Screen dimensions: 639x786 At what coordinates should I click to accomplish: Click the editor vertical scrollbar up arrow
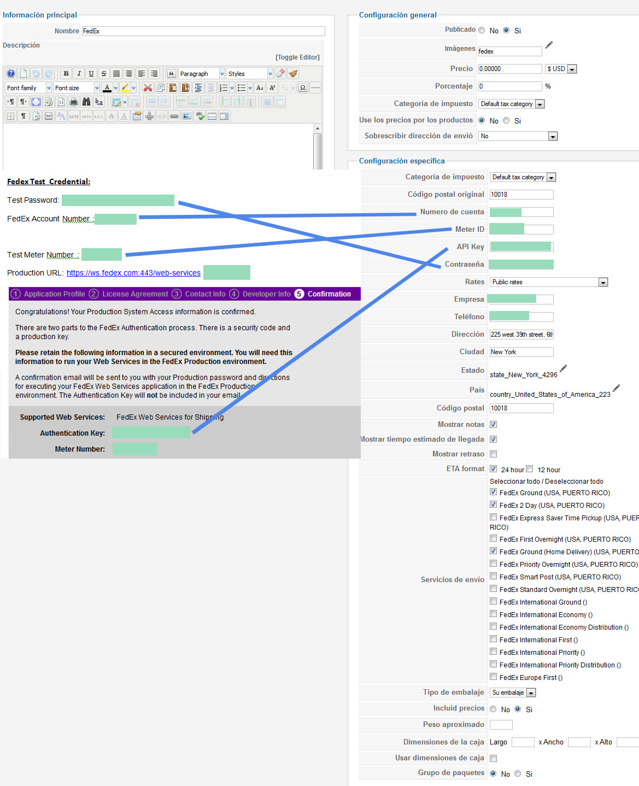coord(318,128)
